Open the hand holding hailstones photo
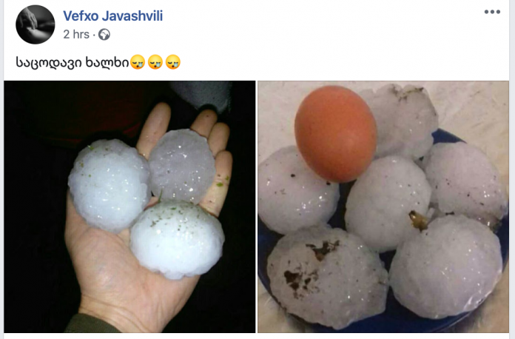This screenshot has width=515, height=339. (x=129, y=207)
